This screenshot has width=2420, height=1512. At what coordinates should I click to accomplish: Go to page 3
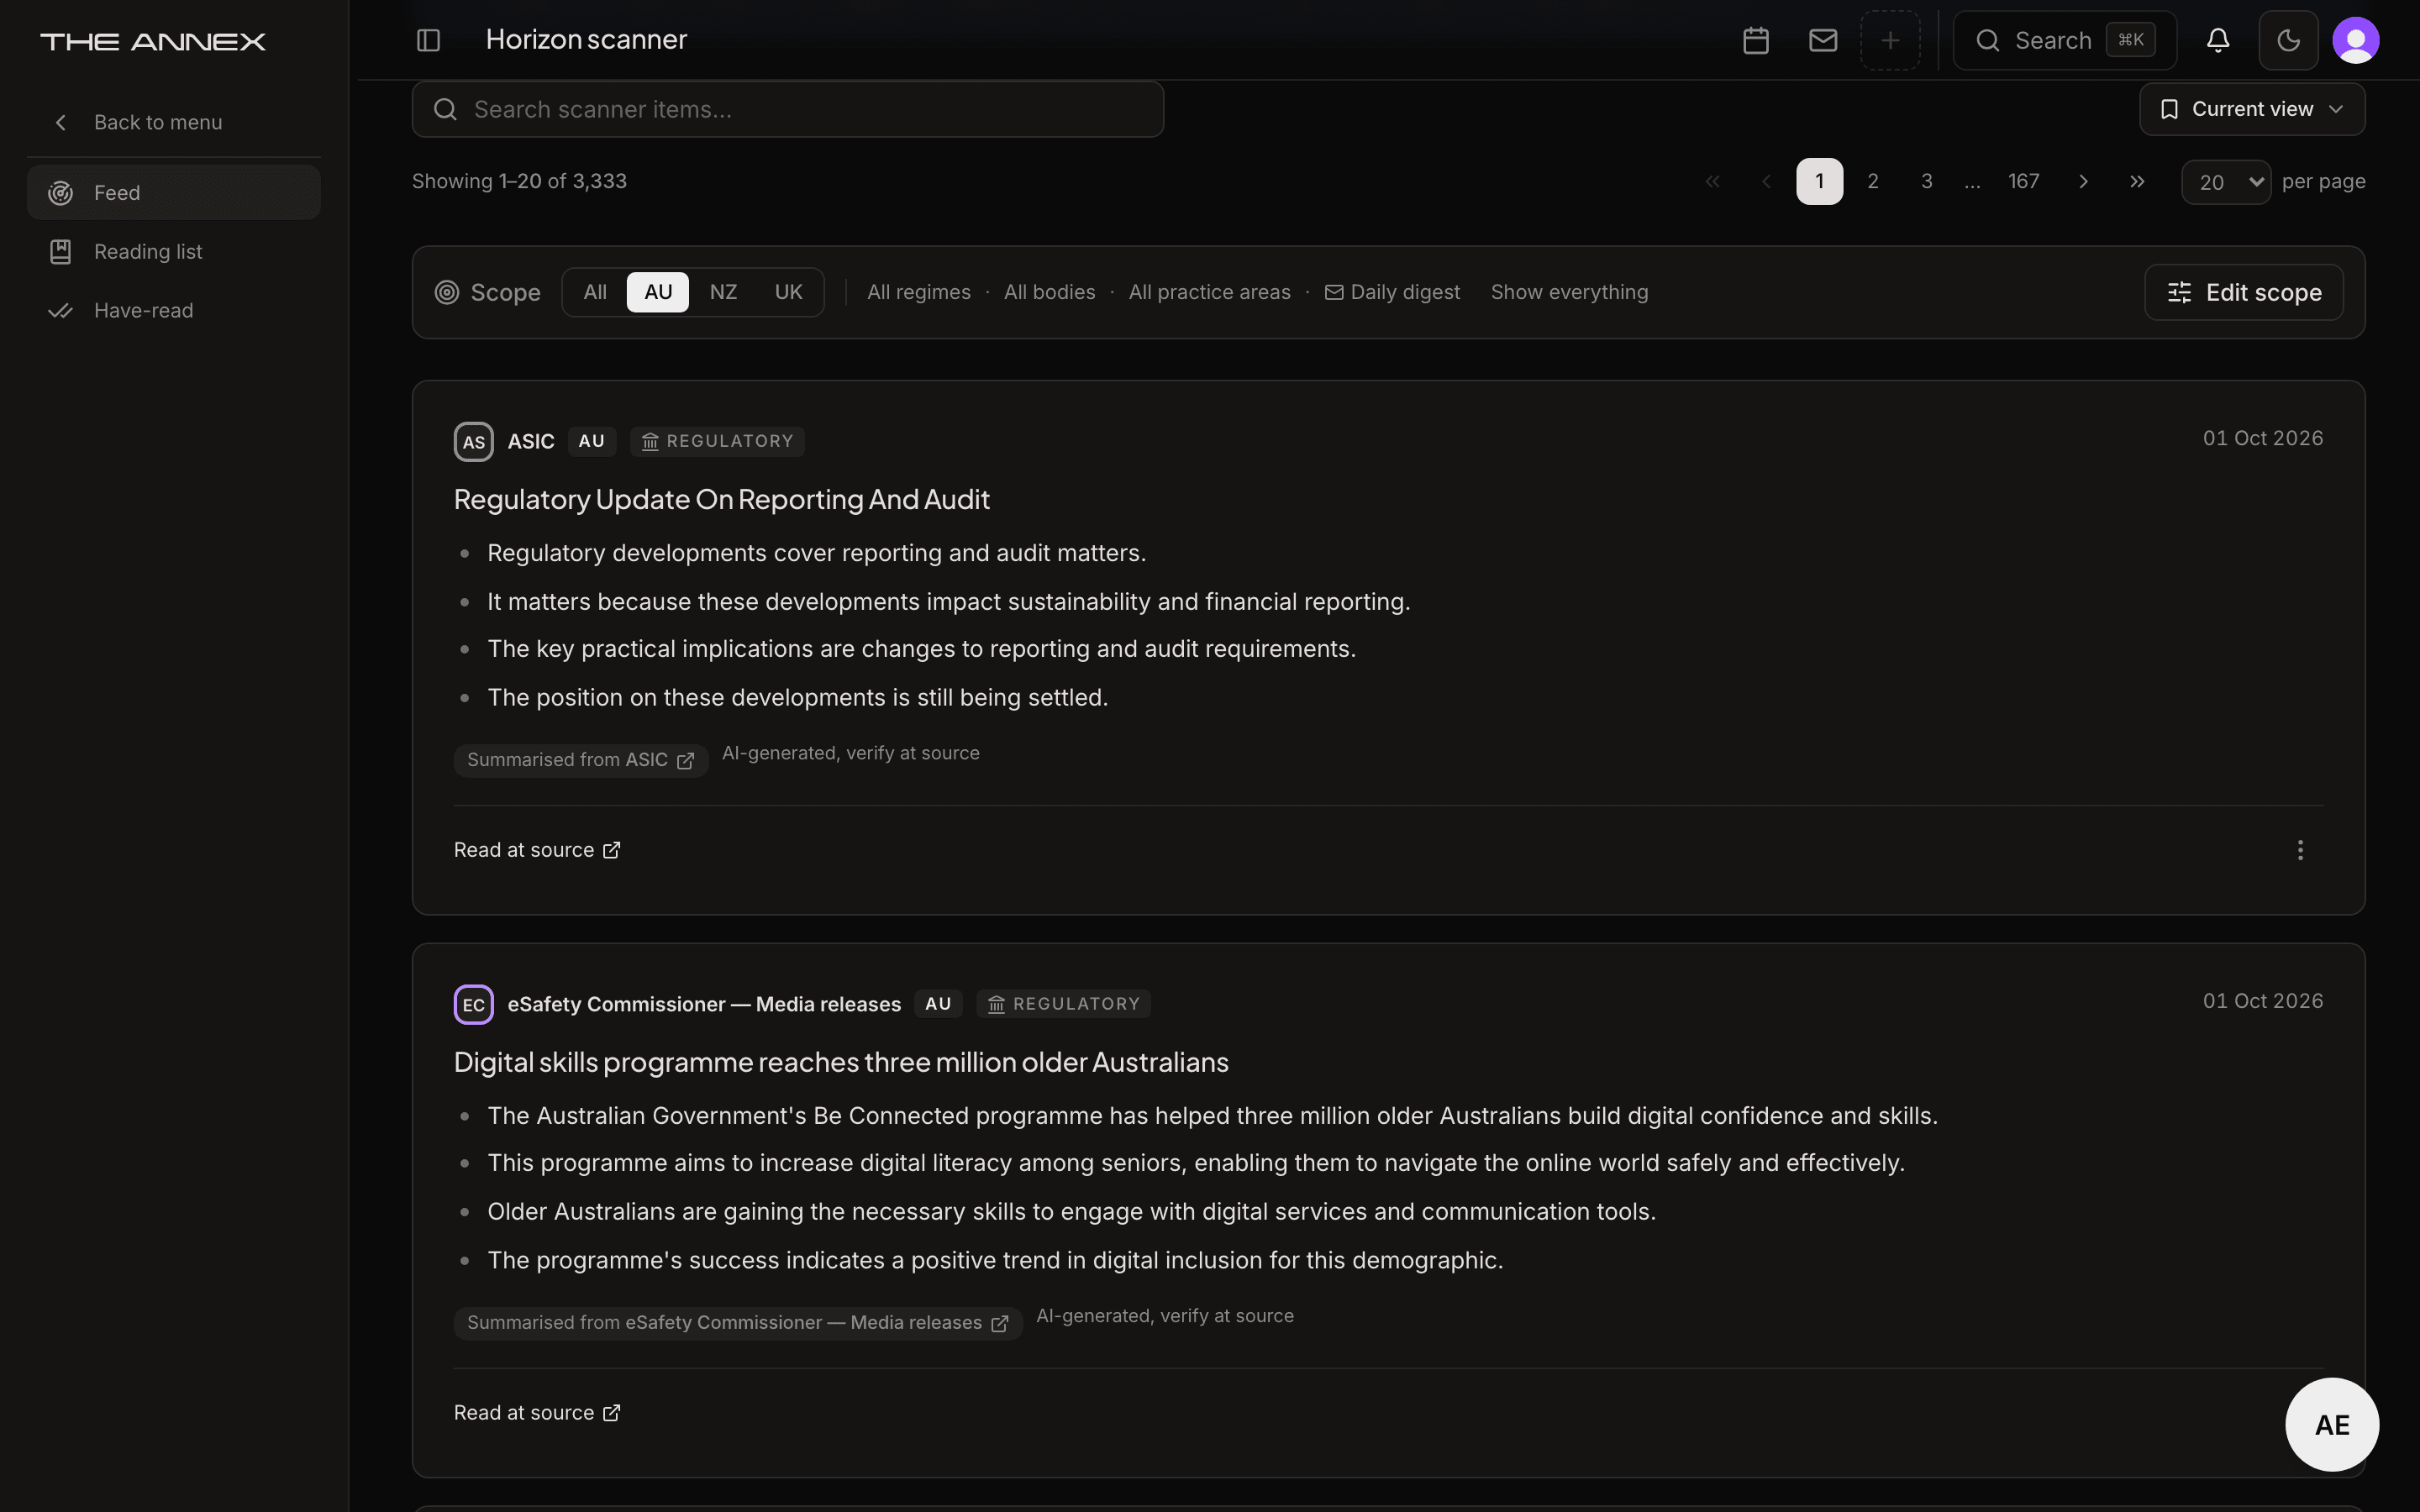(1927, 181)
